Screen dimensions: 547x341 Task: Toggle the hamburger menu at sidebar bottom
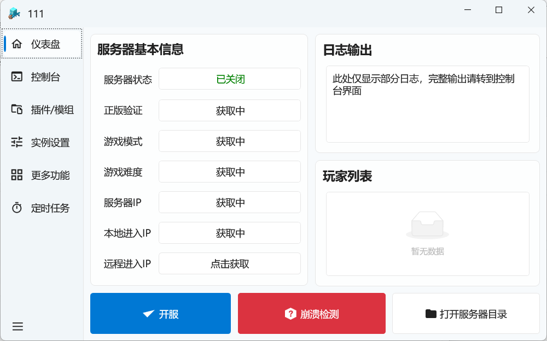coord(18,327)
